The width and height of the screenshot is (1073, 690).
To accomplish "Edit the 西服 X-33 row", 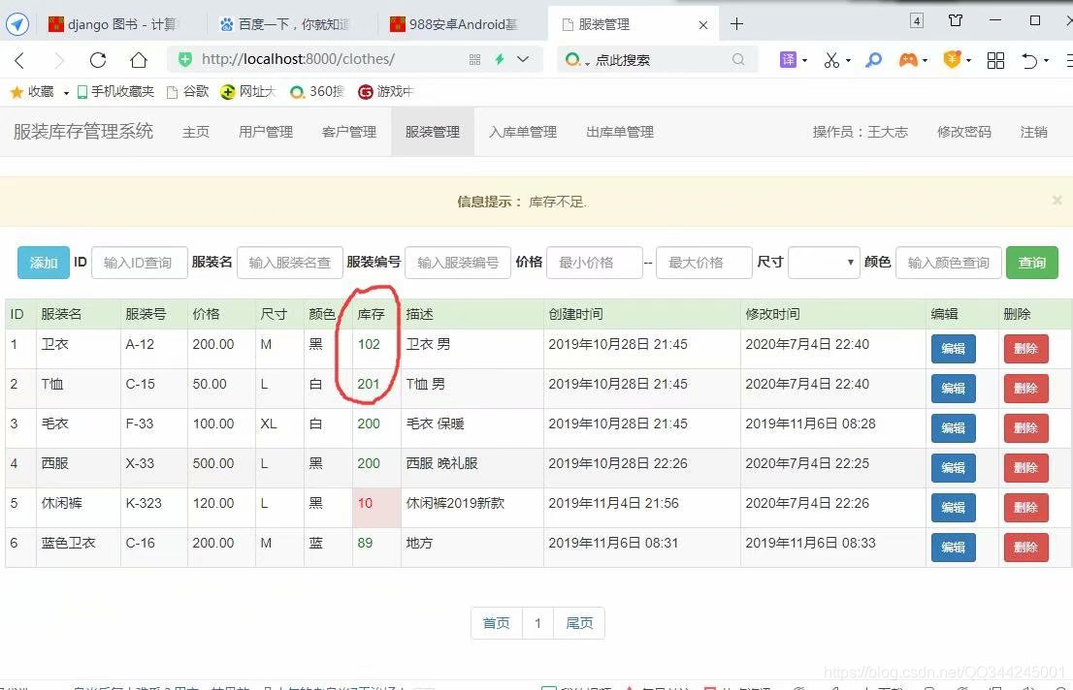I will 954,468.
